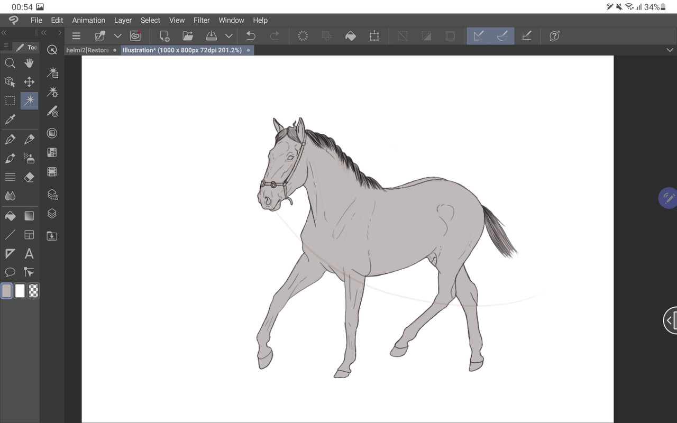Select the Zoom magnifier tool
Viewport: 677px width, 423px height.
click(10, 63)
